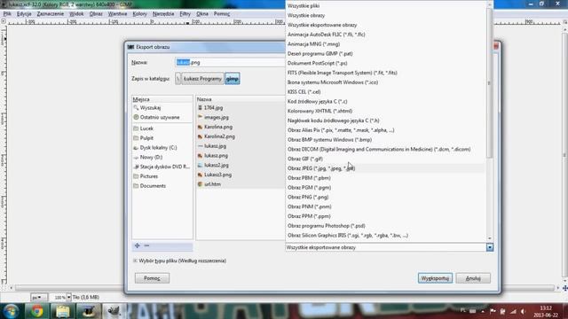
Task: Open the Widok menu
Action: click(x=76, y=14)
